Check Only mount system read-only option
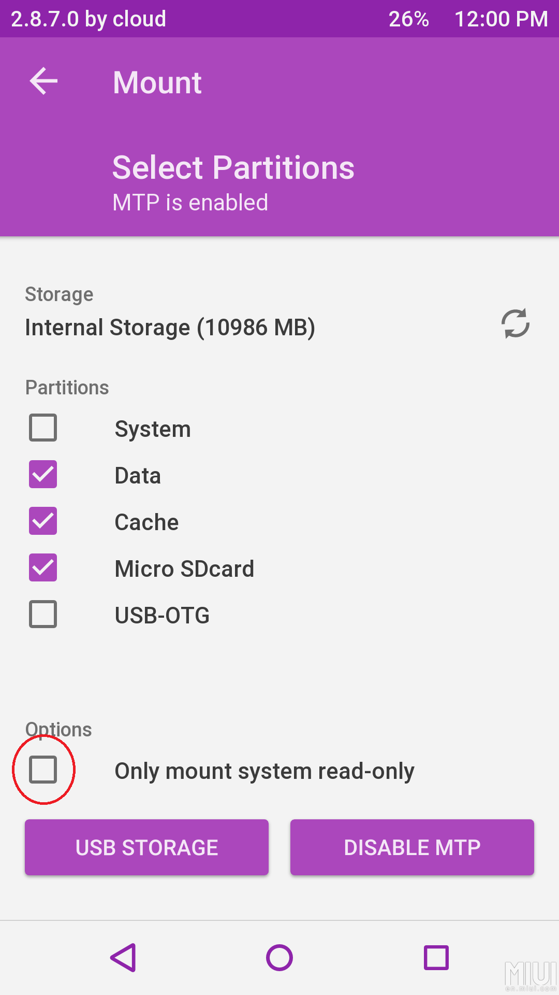Viewport: 559px width, 995px height. click(43, 769)
